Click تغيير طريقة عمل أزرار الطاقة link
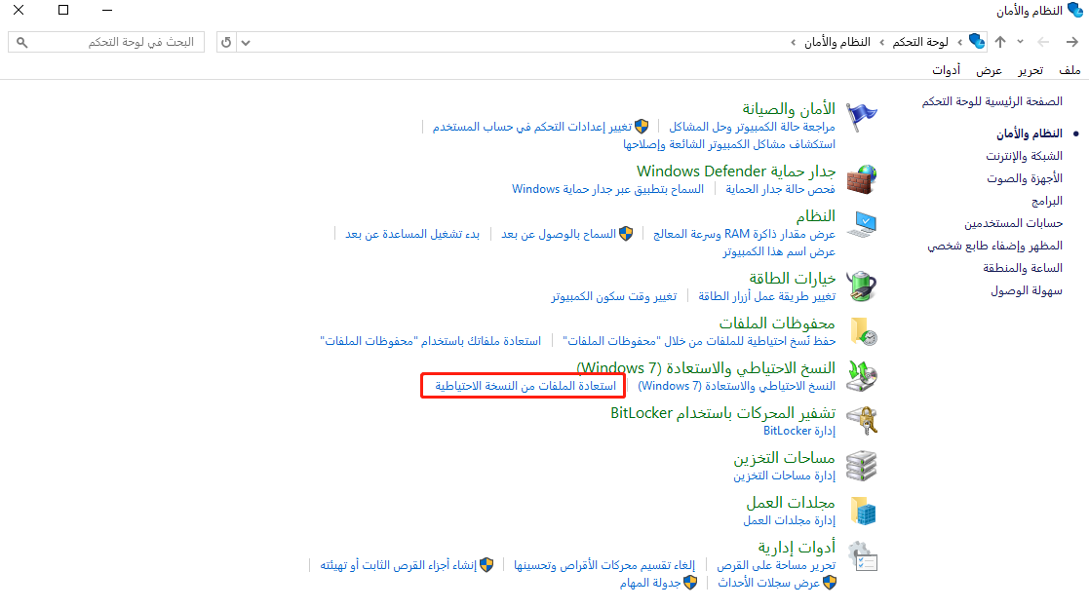The height and width of the screenshot is (609, 1089). click(x=766, y=296)
